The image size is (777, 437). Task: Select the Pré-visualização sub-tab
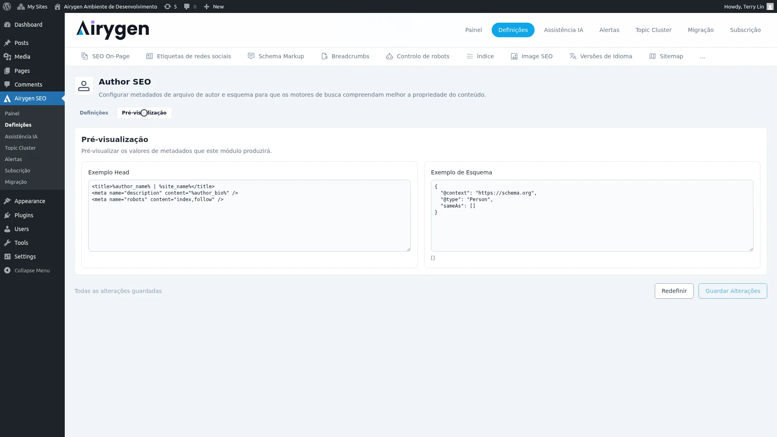pyautogui.click(x=144, y=113)
